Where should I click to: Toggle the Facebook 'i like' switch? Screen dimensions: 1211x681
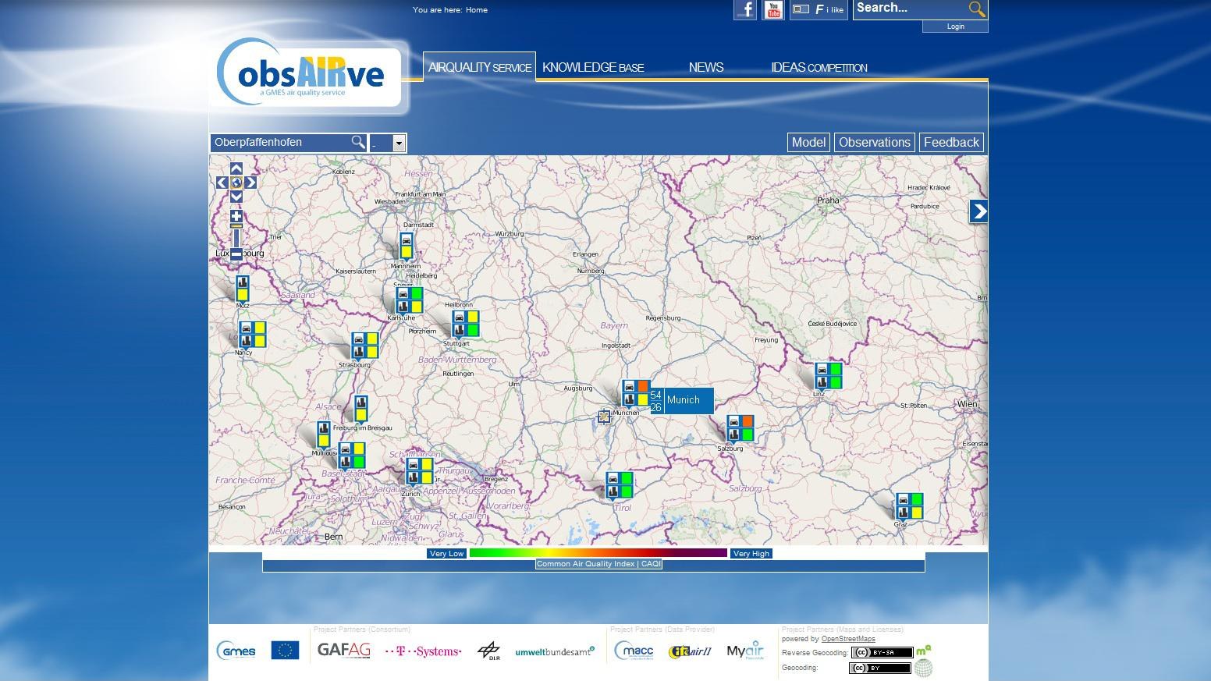pyautogui.click(x=801, y=10)
